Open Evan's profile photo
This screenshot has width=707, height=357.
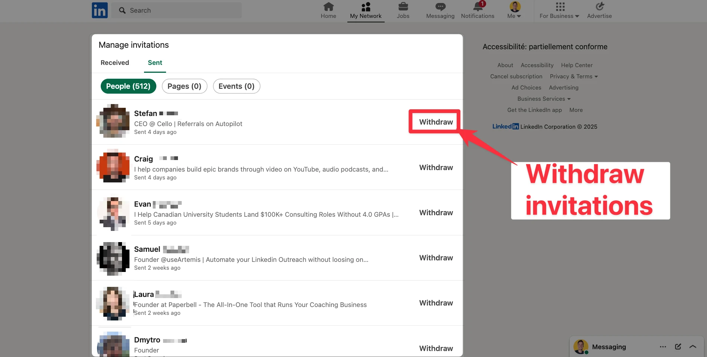point(113,214)
